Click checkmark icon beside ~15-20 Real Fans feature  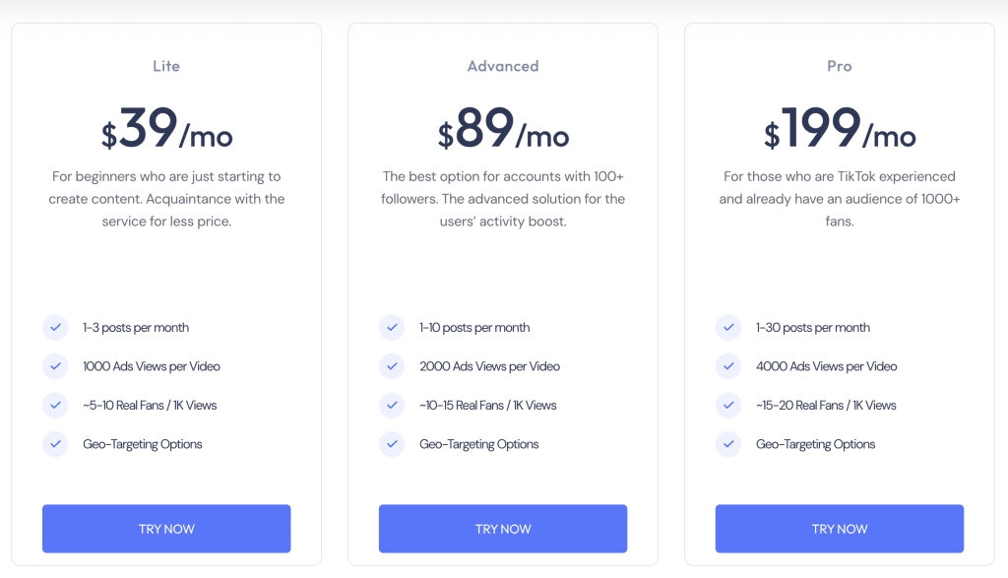728,405
